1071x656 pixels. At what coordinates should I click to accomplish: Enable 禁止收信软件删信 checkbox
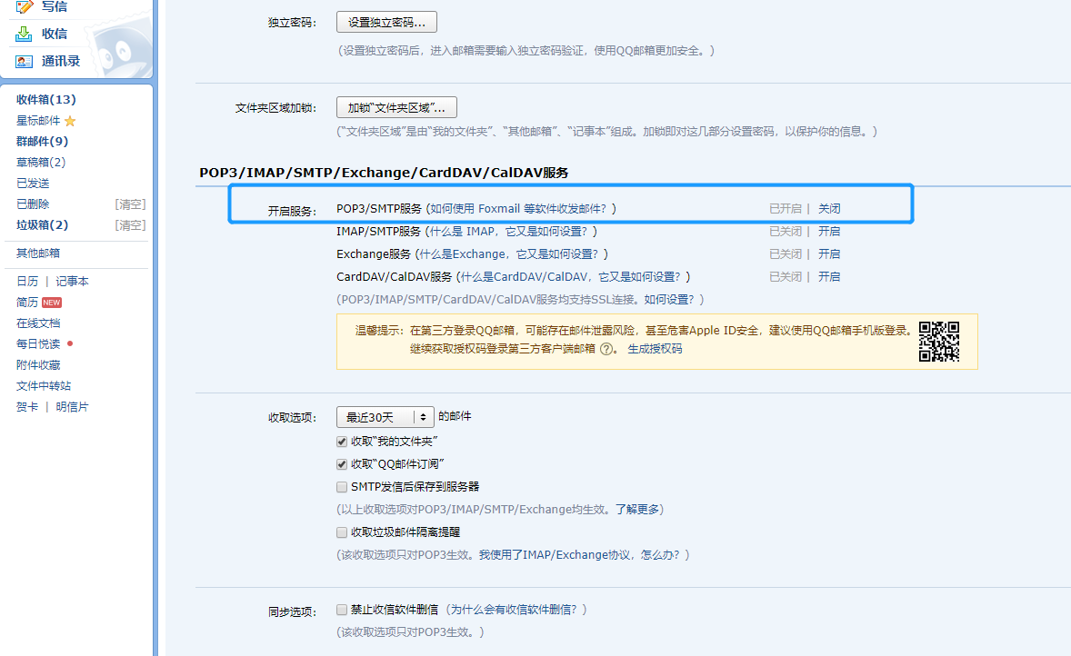point(342,610)
